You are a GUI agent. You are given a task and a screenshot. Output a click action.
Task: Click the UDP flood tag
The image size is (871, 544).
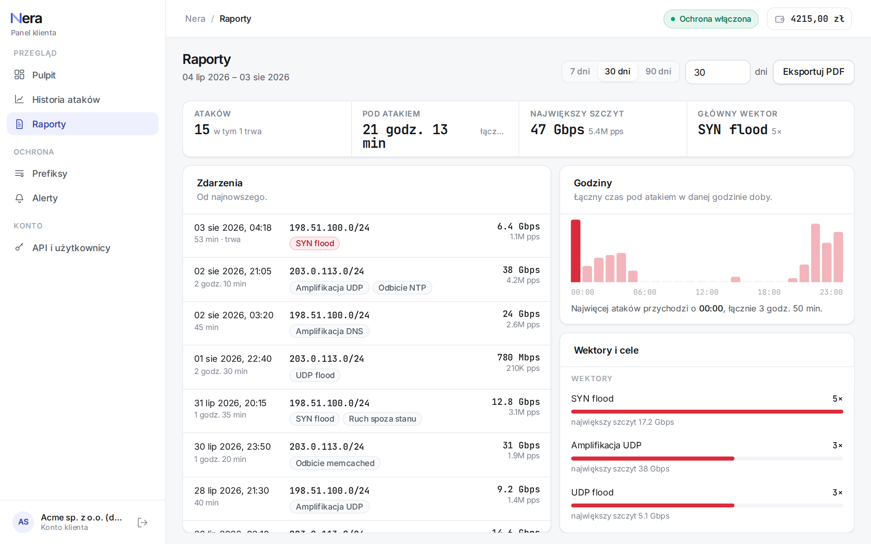pyautogui.click(x=315, y=375)
